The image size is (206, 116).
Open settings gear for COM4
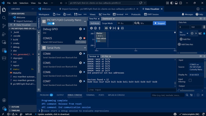click(80, 54)
